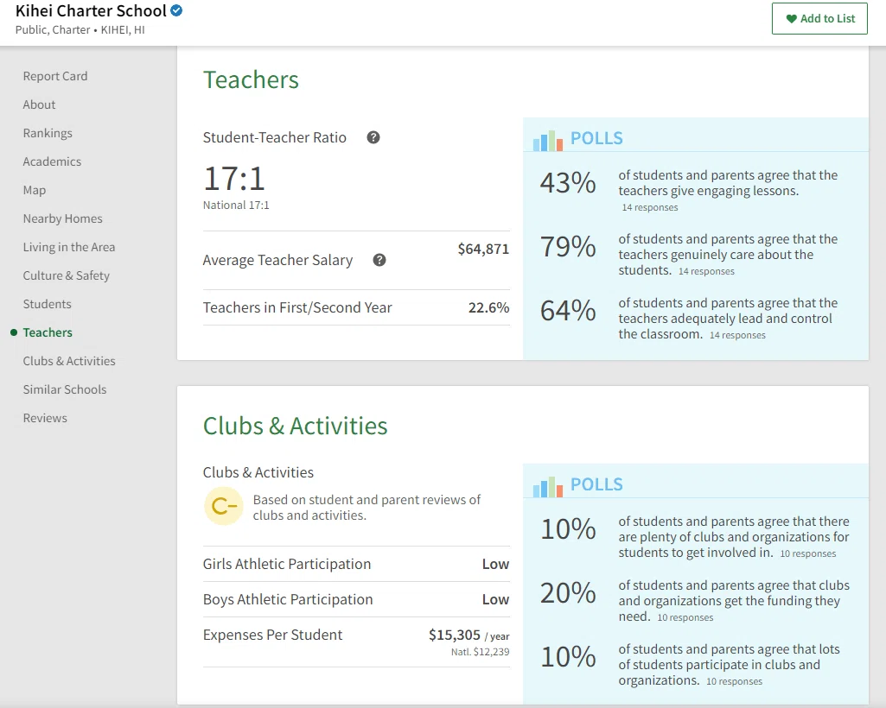Select Living in the Area from sidebar
Viewport: 886px width, 708px height.
click(x=69, y=247)
